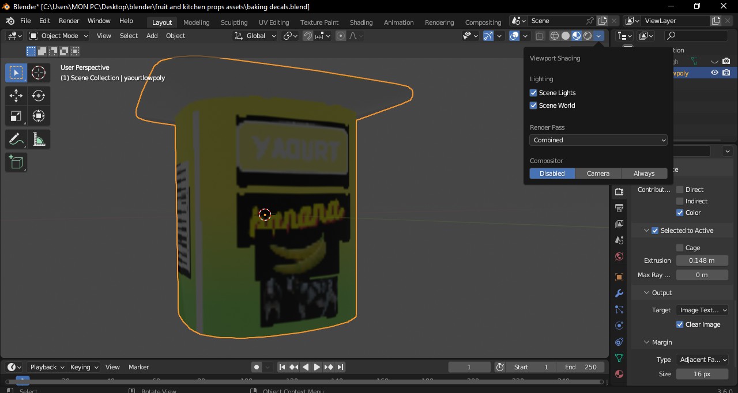Uncheck Scene Lights under Lighting
This screenshot has width=738, height=393.
click(x=533, y=92)
